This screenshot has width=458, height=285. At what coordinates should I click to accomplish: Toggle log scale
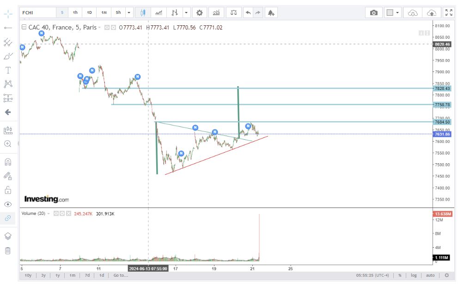[x=414, y=275]
